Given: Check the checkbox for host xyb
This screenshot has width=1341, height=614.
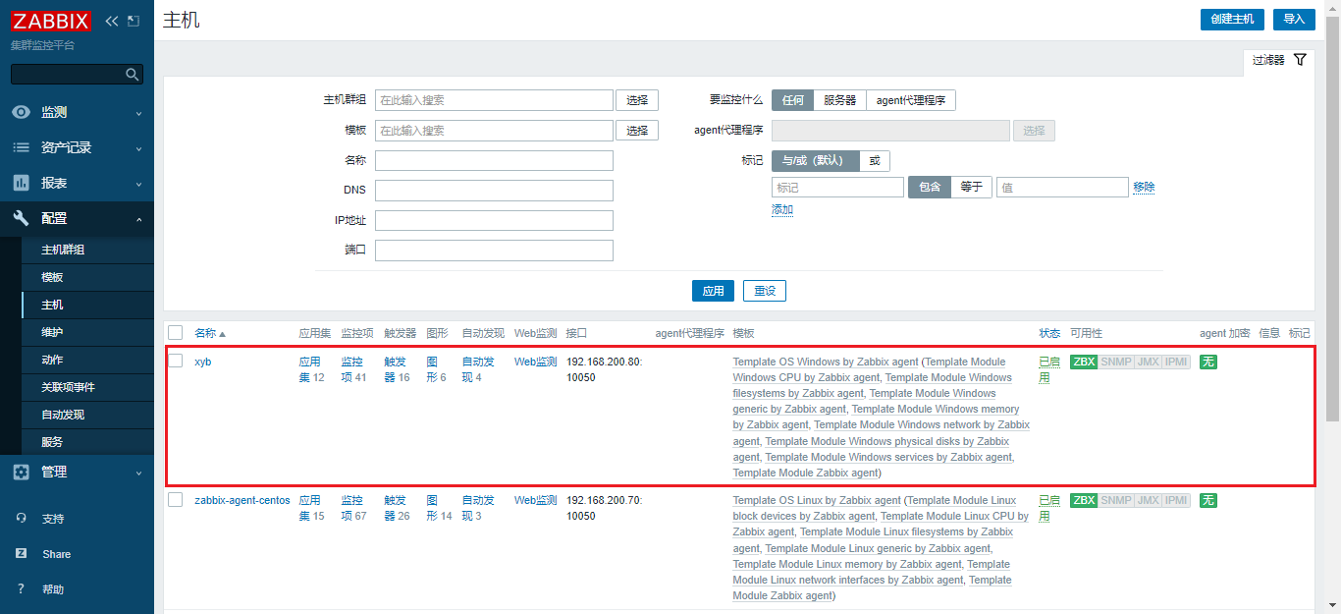Looking at the screenshot, I should click(176, 362).
